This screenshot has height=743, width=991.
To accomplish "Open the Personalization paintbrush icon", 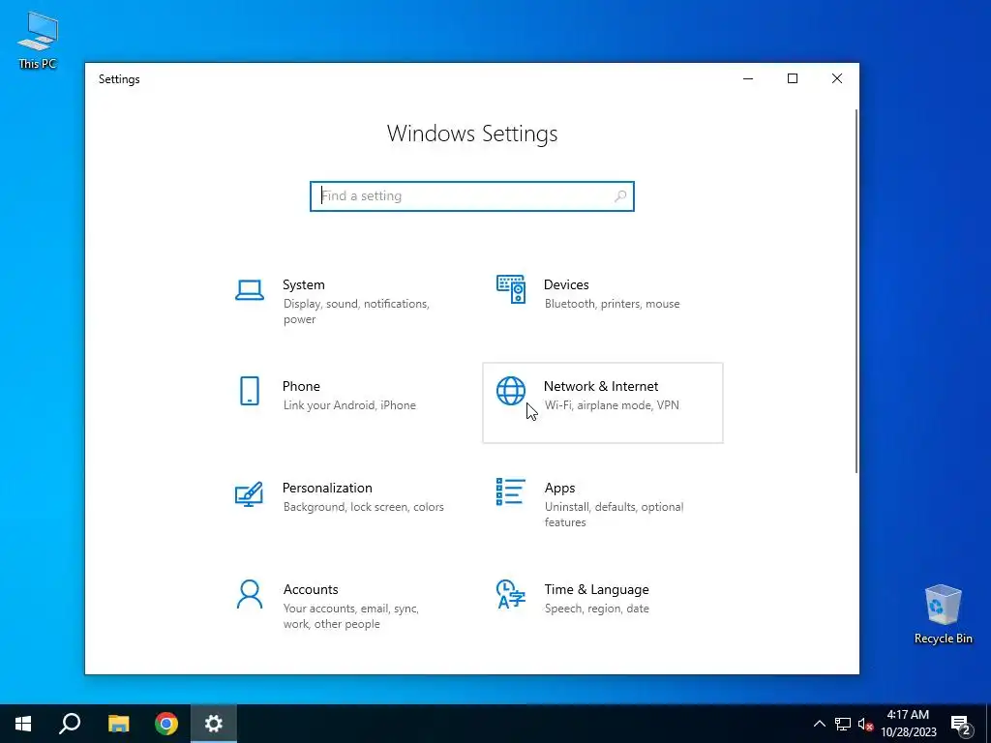I will pos(249,494).
